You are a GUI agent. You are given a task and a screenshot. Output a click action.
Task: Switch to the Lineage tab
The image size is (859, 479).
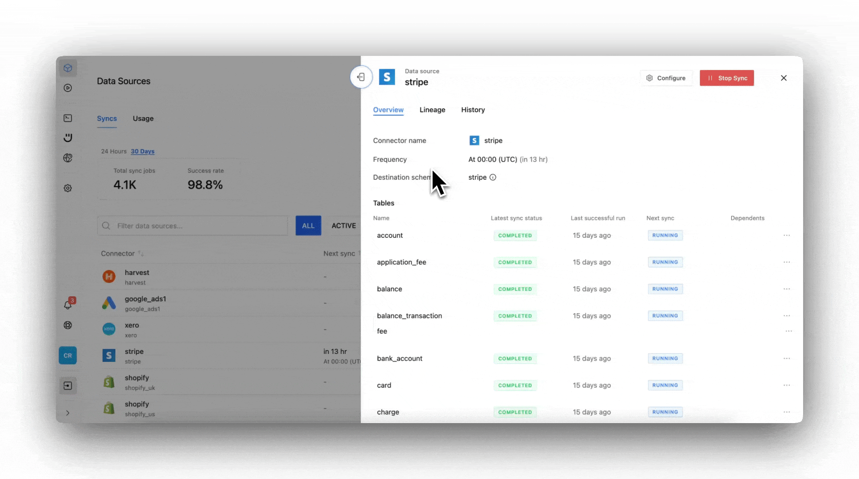click(x=432, y=110)
